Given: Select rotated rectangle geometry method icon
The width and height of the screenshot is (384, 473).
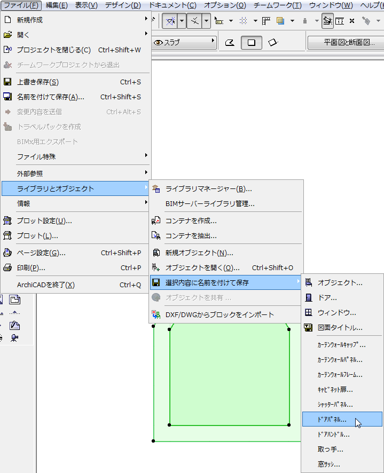Looking at the screenshot, I should coord(272,43).
